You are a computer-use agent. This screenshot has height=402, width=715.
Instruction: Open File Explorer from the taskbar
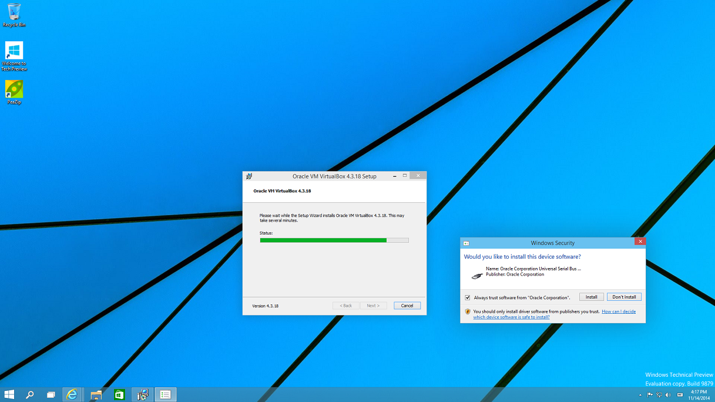(96, 395)
